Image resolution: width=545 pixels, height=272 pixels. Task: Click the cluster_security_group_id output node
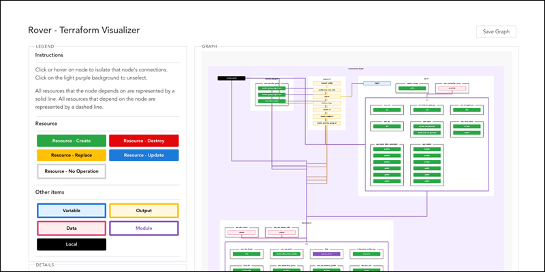[327, 123]
